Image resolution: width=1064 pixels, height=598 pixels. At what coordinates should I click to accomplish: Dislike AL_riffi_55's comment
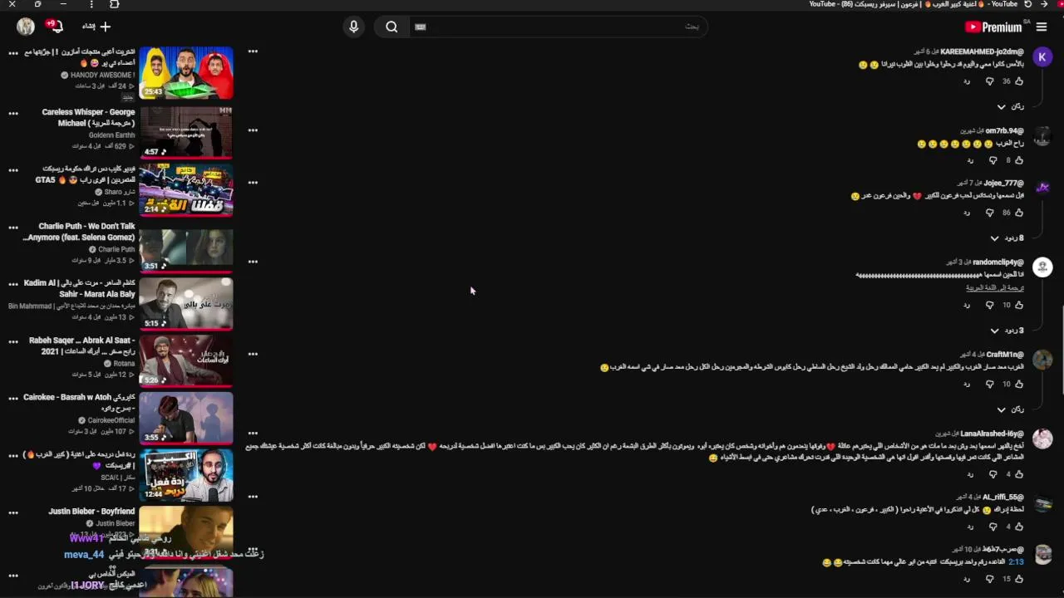point(992,527)
